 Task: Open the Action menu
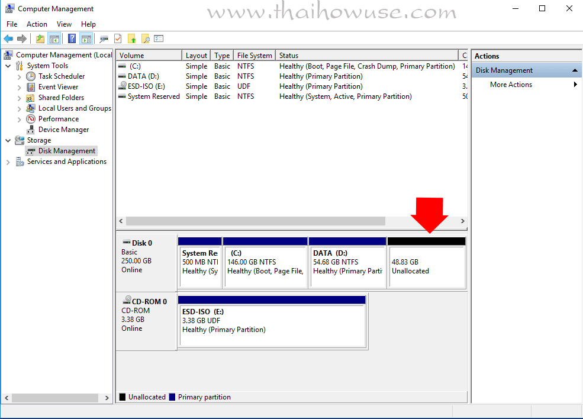[37, 24]
